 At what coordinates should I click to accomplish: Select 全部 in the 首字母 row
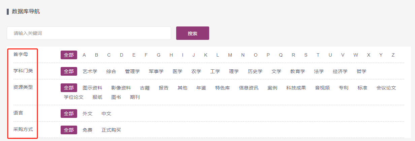[69, 55]
